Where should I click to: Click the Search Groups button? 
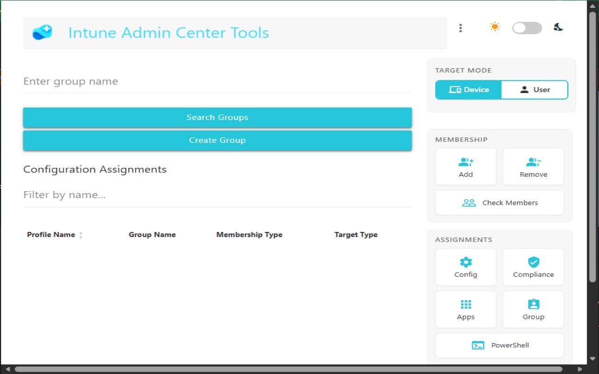click(218, 117)
